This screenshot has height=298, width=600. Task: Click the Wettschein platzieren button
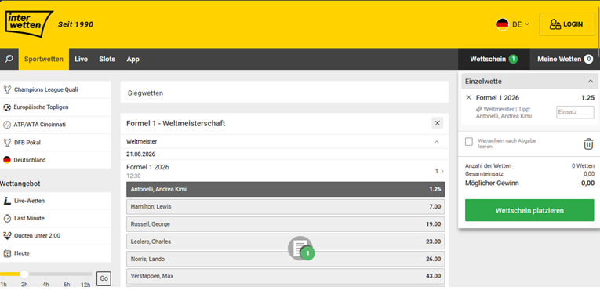(529, 210)
